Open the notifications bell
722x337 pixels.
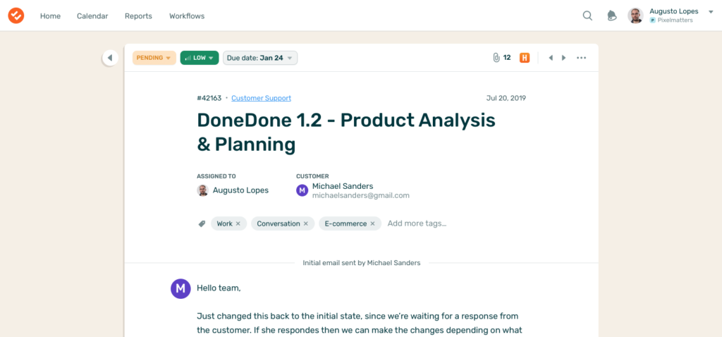[612, 16]
